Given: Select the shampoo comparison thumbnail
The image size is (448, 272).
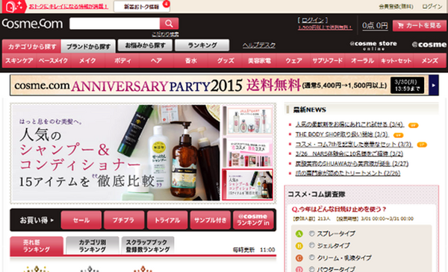Looking at the screenshot, I should pos(248,185).
